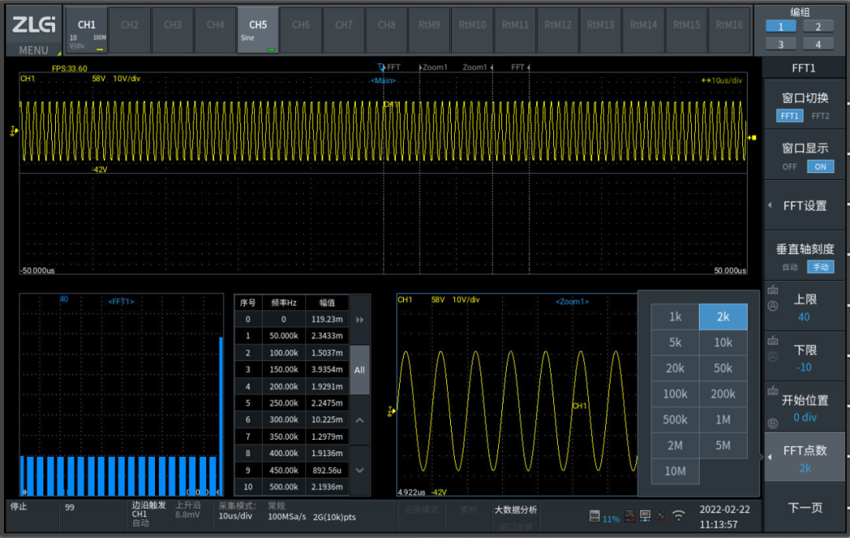Screen dimensions: 850x538
Task: Click the ZLG MENU logo button
Action: tap(33, 31)
